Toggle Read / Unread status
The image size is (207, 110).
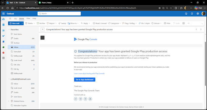tap(100, 23)
